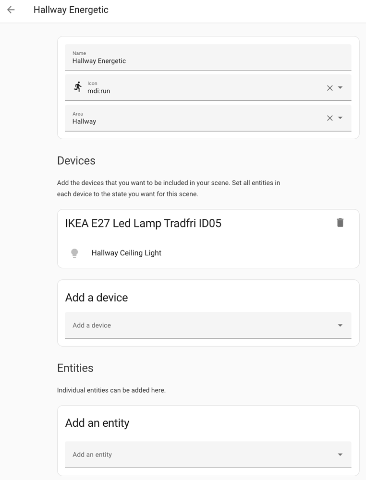Expand the Add an entity dropdown arrow
This screenshot has height=480, width=366.
click(x=340, y=455)
